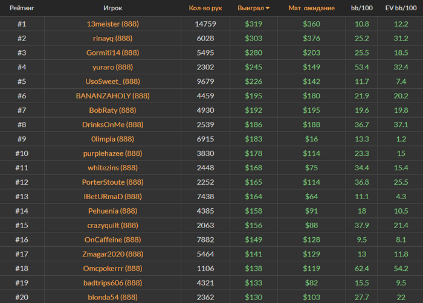The height and width of the screenshot is (303, 423).
Task: Open player Gormiti14 (888) profile
Action: click(113, 53)
